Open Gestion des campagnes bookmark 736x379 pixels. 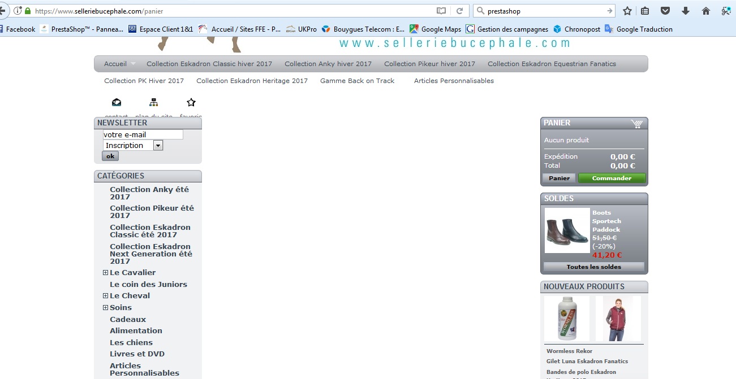tap(507, 29)
